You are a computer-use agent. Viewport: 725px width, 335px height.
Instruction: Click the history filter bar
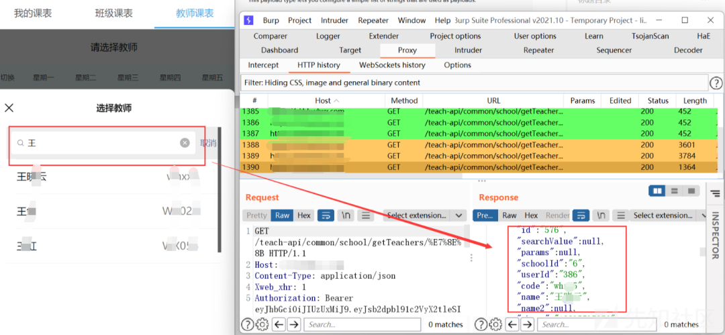pyautogui.click(x=474, y=83)
